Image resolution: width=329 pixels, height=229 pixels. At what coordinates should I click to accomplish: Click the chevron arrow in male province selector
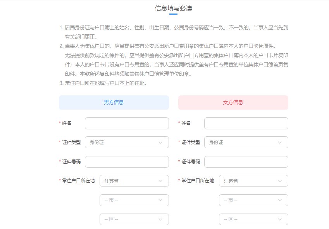click(161, 181)
